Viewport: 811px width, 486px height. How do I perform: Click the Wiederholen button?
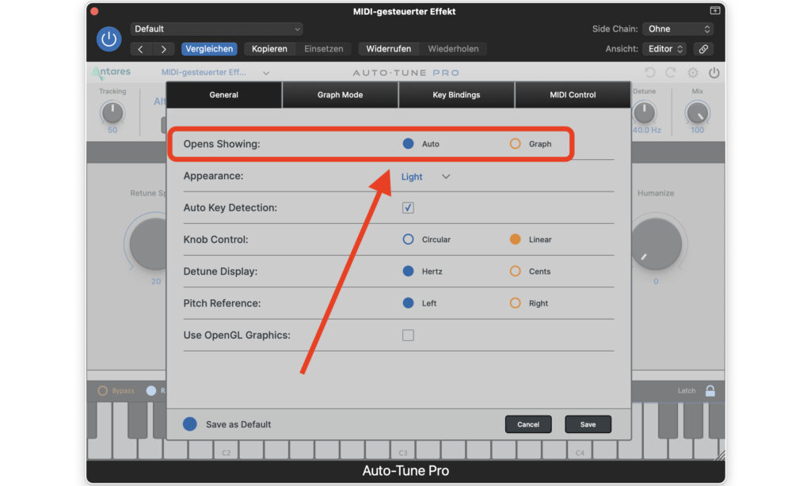454,49
